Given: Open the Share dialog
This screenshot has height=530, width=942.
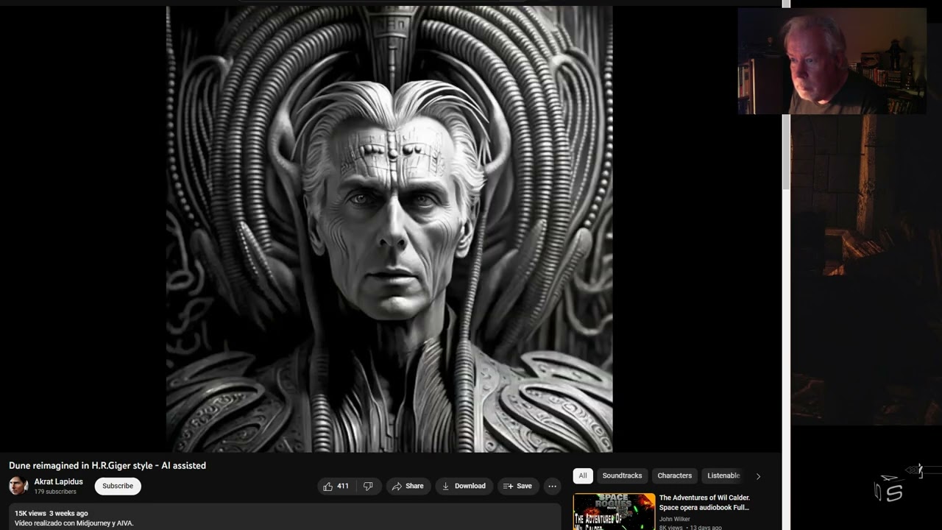Looking at the screenshot, I should click(x=408, y=486).
